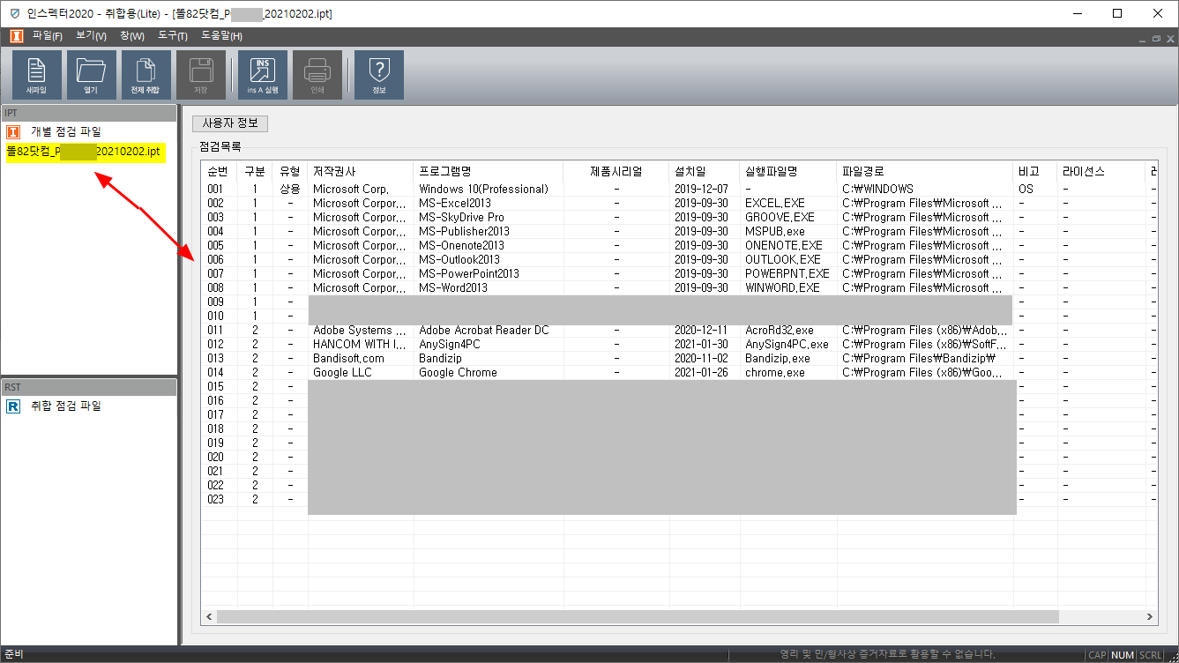
Task: Click the 저장 (save) toolbar icon
Action: click(201, 74)
